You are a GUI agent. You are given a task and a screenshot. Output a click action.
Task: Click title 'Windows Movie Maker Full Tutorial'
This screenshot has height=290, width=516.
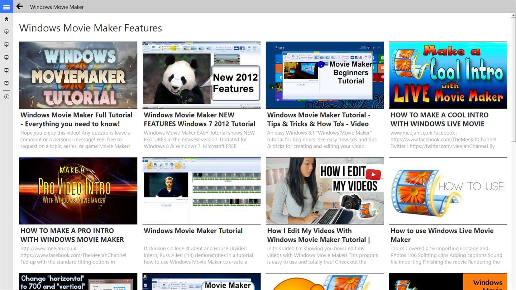[x=76, y=119]
